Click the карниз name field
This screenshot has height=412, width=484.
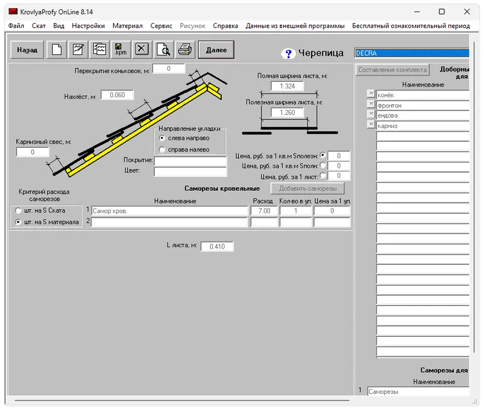click(422, 126)
